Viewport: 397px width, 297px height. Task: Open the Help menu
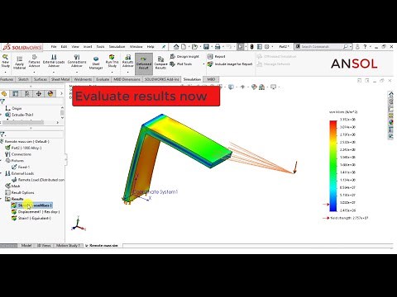pyautogui.click(x=151, y=47)
